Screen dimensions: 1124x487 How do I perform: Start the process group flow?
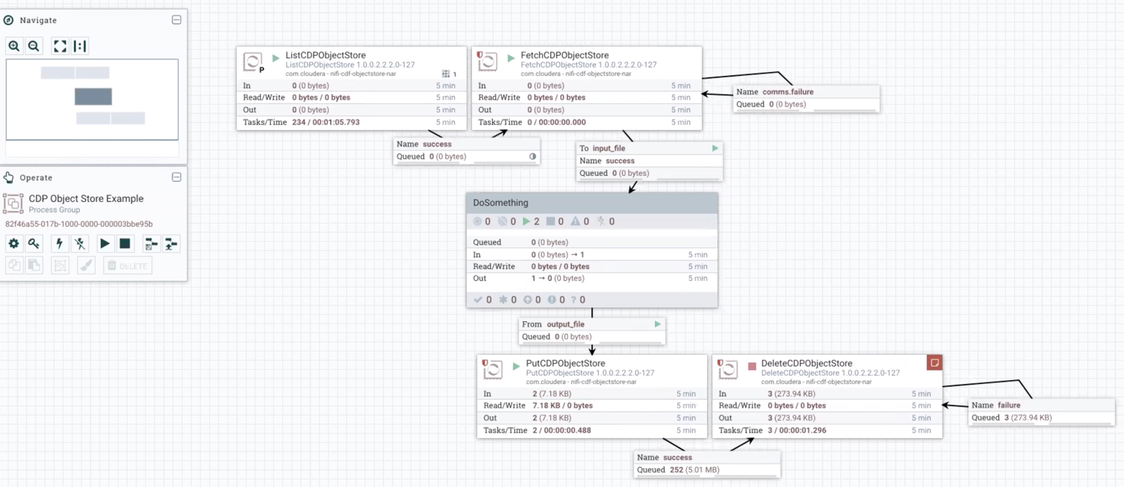pos(105,244)
